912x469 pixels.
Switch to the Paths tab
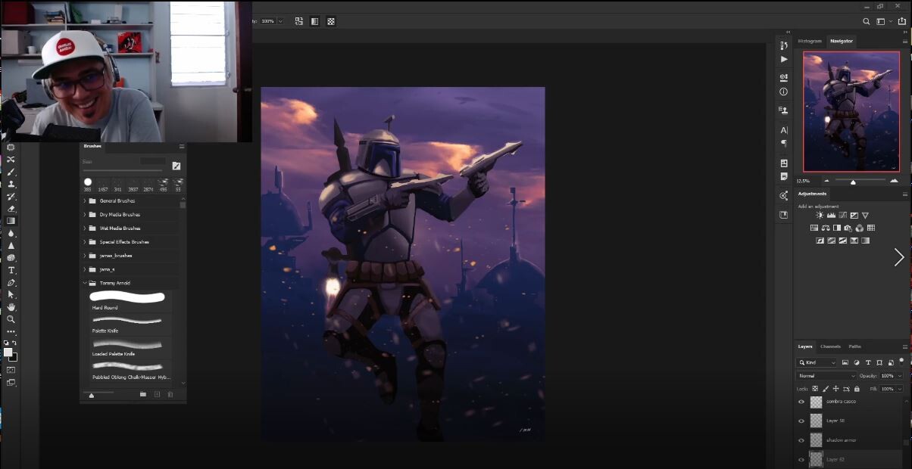pos(854,346)
